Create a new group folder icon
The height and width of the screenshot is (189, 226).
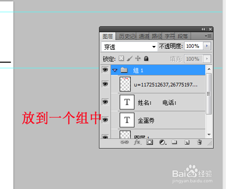[174, 142]
